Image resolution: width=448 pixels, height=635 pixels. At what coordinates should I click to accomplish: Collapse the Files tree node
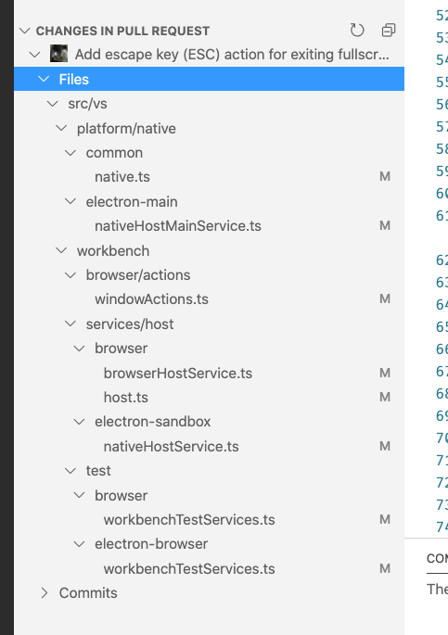point(44,79)
